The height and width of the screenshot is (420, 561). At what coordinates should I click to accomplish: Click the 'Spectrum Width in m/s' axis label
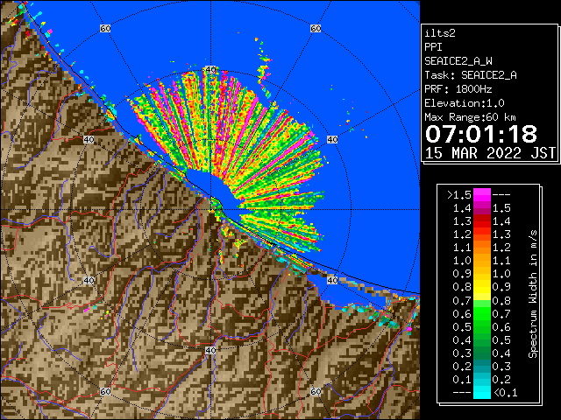[x=533, y=294]
